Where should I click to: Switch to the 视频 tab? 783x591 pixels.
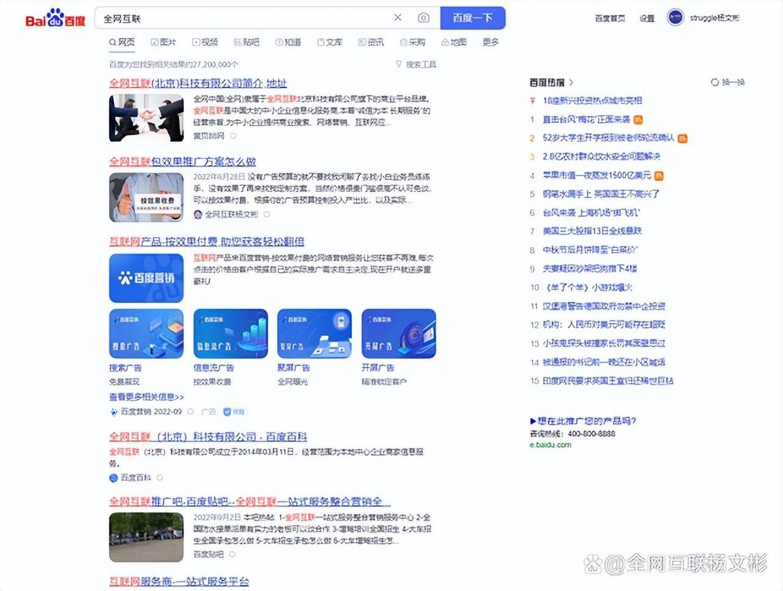pos(205,42)
